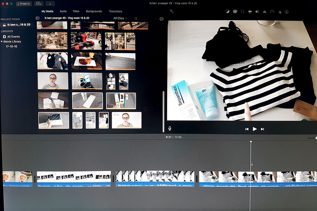Select the hanging baby clothes clip thumbnail

click(52, 61)
